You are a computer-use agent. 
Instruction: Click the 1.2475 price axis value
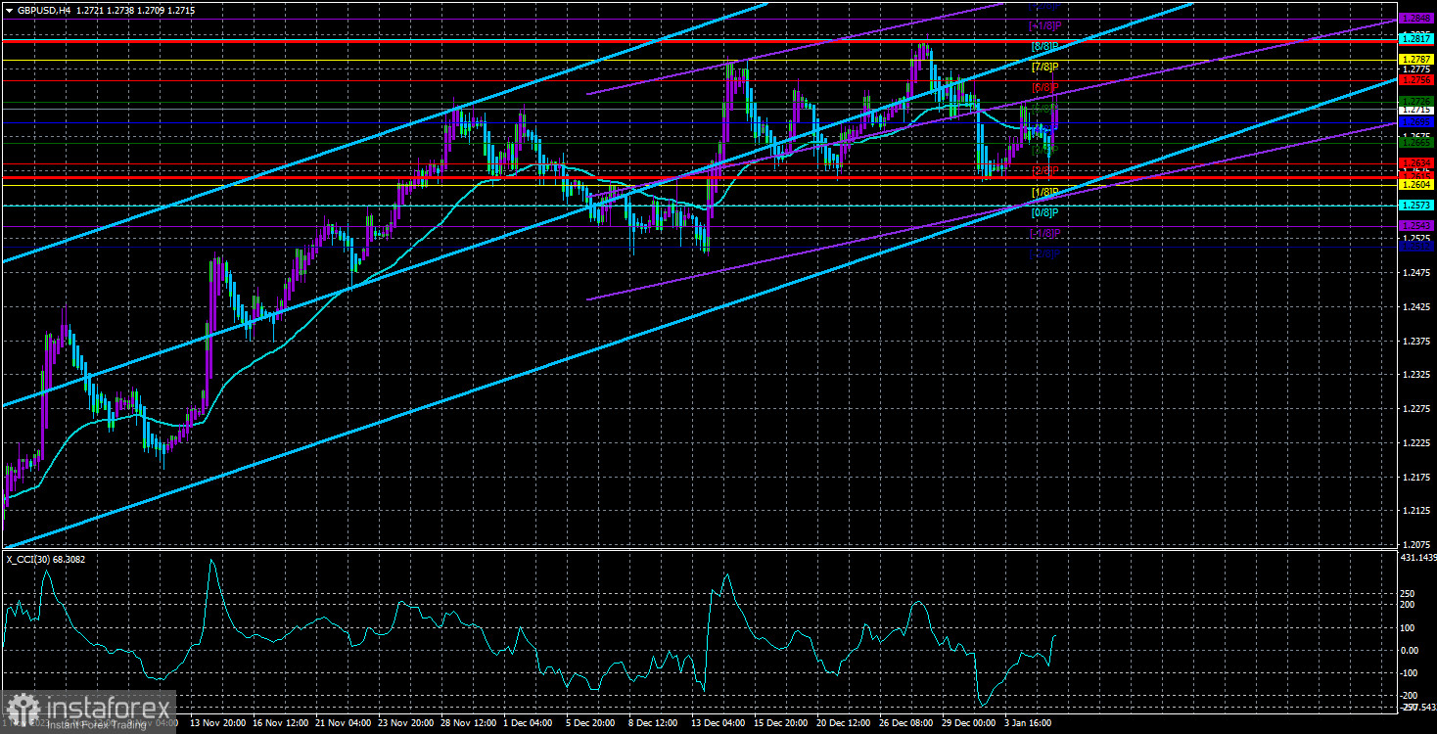pos(1415,272)
